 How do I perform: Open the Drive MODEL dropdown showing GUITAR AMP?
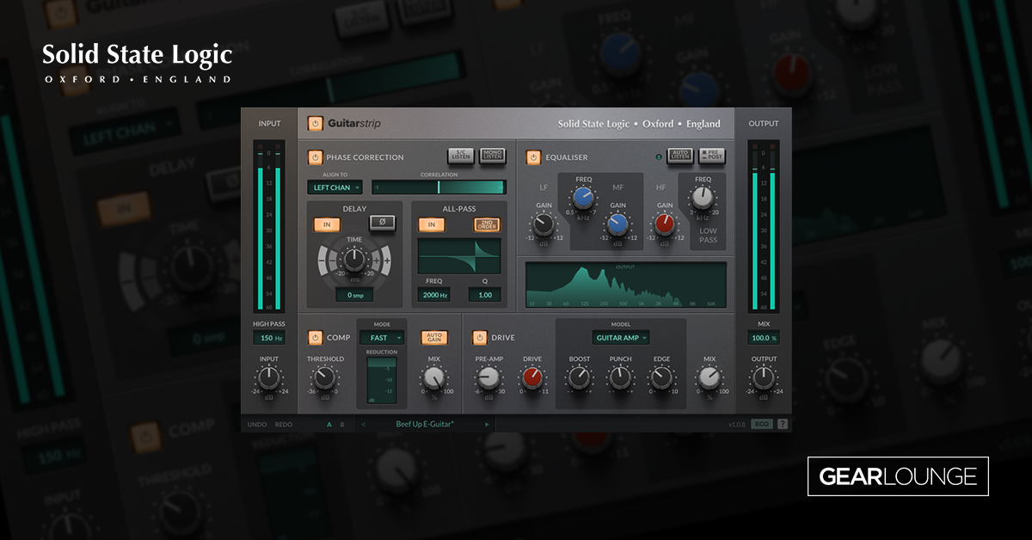pos(621,337)
